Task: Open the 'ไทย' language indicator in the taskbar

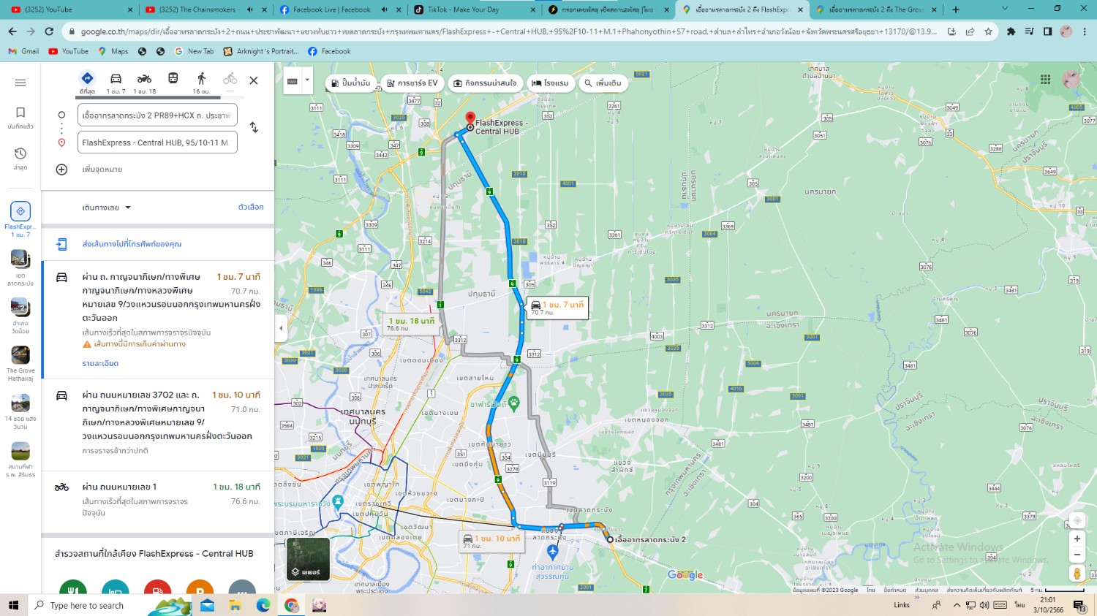Action: click(1019, 605)
